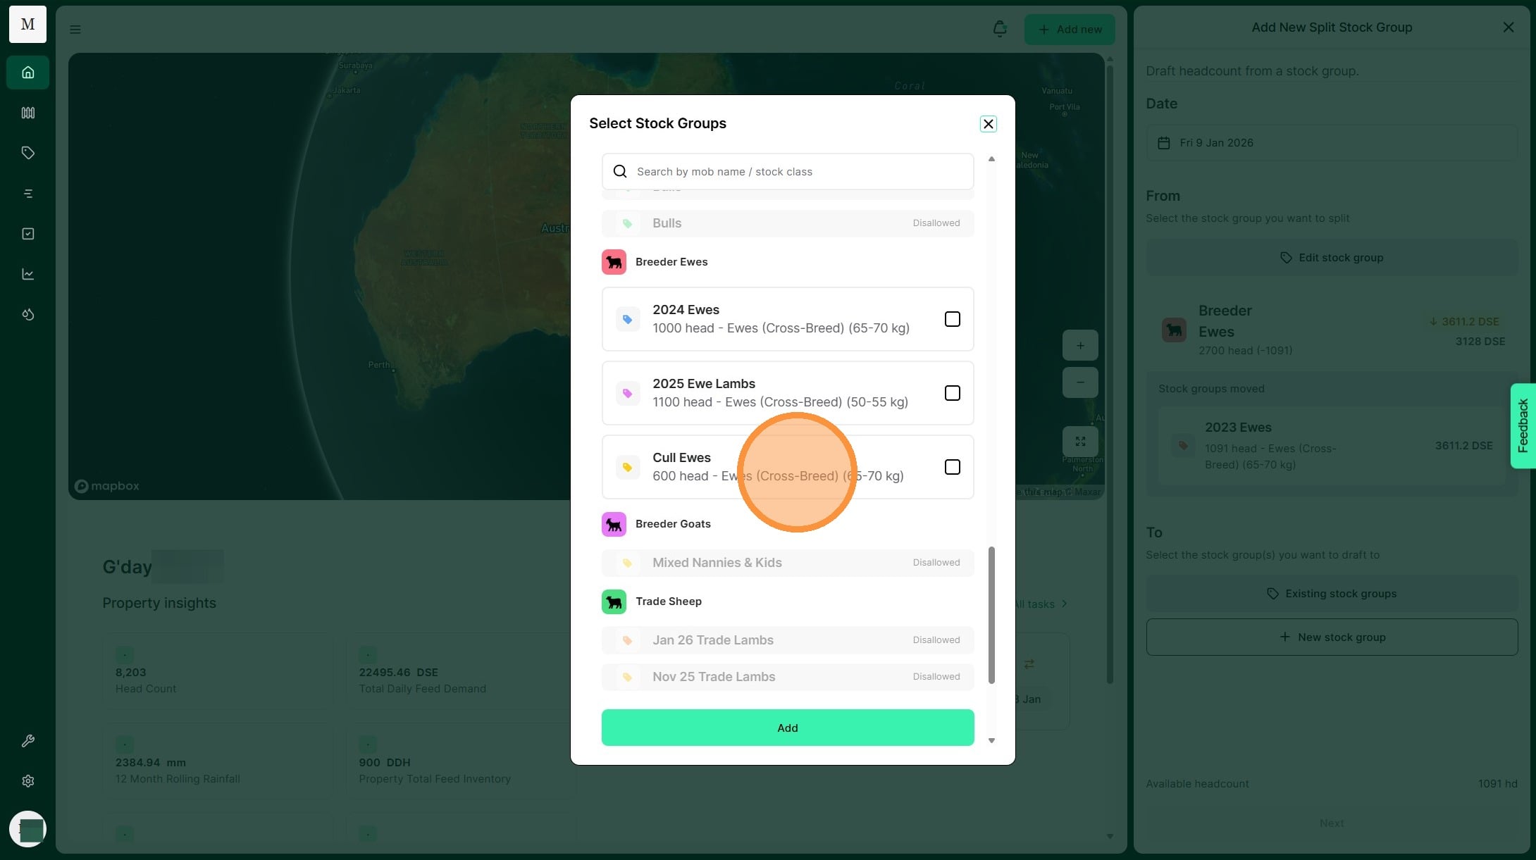1536x860 pixels.
Task: Open the date picker Fri 9 Jan 2026
Action: pyautogui.click(x=1331, y=143)
